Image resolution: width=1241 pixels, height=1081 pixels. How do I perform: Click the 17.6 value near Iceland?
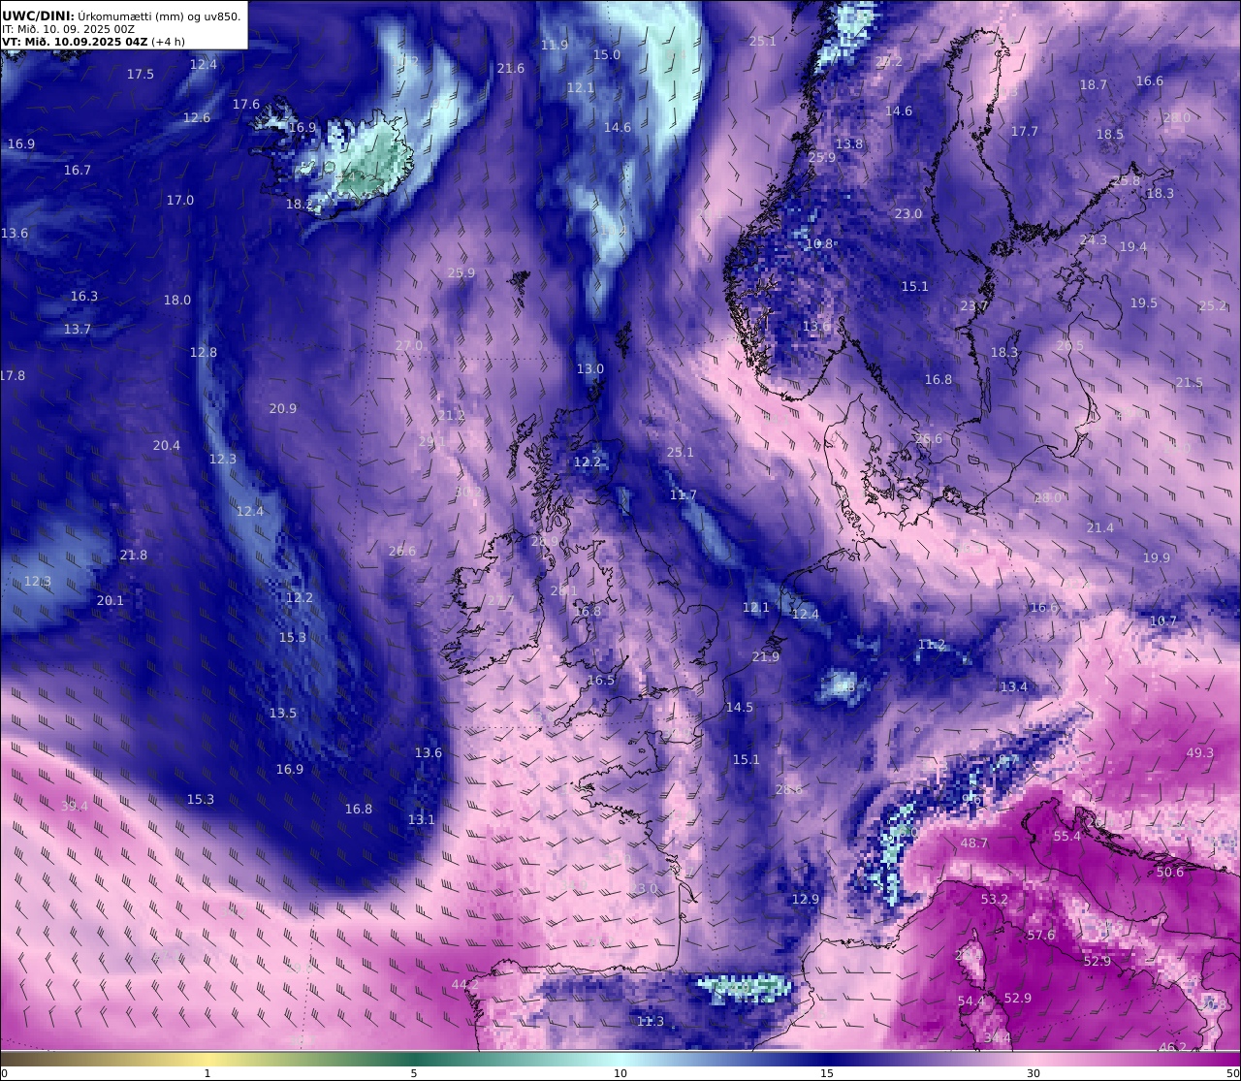coord(246,105)
